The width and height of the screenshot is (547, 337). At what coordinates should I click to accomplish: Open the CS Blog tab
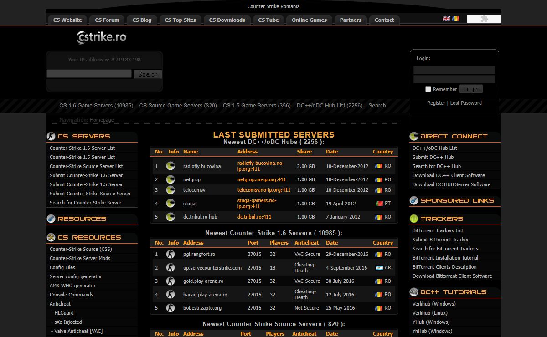pos(142,20)
